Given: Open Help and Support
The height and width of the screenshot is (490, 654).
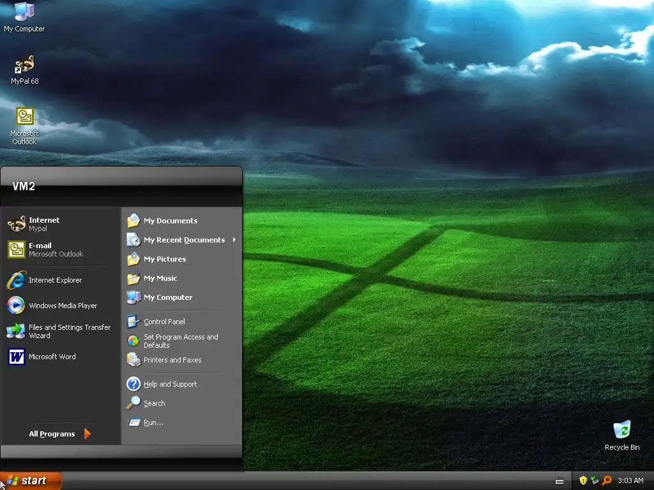Looking at the screenshot, I should point(181,384).
